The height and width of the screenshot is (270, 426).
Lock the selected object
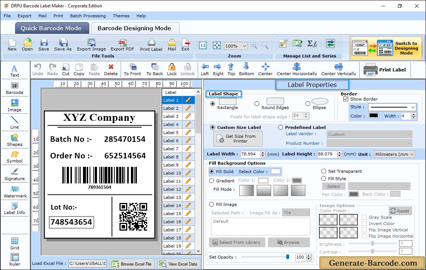tap(172, 70)
